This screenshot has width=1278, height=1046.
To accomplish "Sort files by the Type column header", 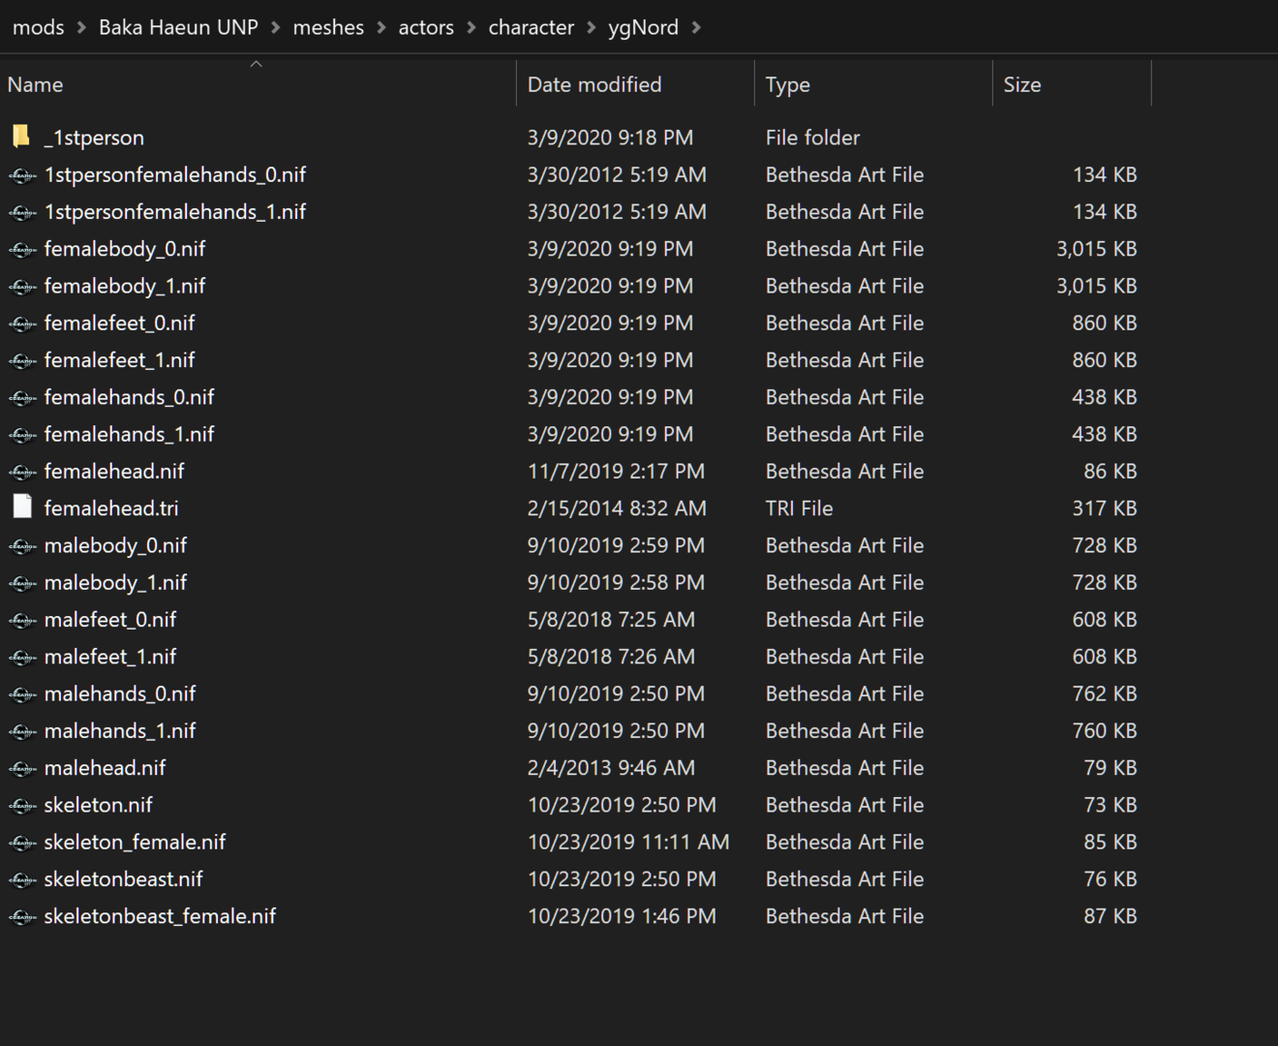I will pyautogui.click(x=787, y=84).
